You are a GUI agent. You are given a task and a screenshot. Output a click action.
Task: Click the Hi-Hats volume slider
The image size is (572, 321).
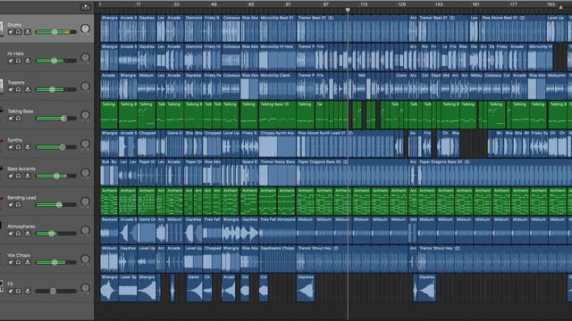(x=55, y=61)
